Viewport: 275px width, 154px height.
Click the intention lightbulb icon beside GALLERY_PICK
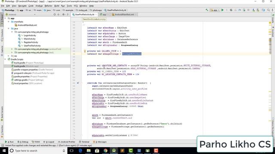[x=85, y=51]
